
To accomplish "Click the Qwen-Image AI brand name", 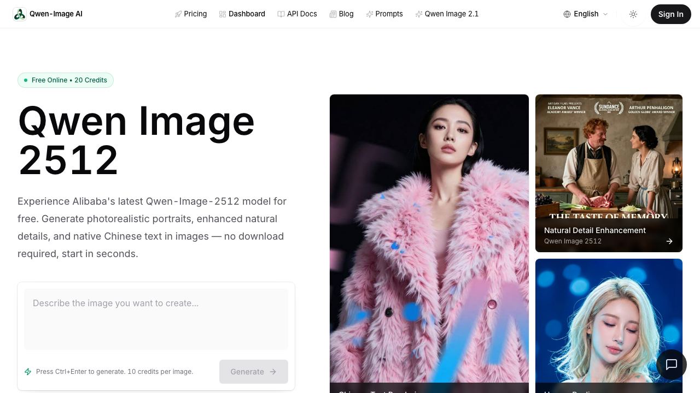I will 56,14.
